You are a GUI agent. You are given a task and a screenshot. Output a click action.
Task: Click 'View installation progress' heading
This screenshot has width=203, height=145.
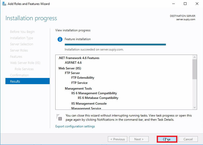click(x=73, y=30)
